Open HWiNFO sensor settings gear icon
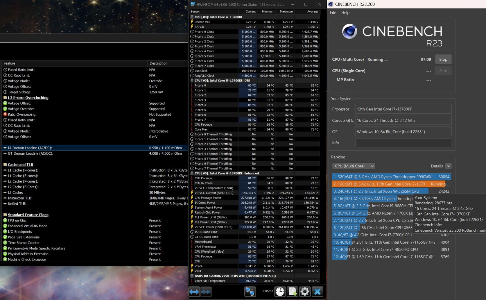 305,292
